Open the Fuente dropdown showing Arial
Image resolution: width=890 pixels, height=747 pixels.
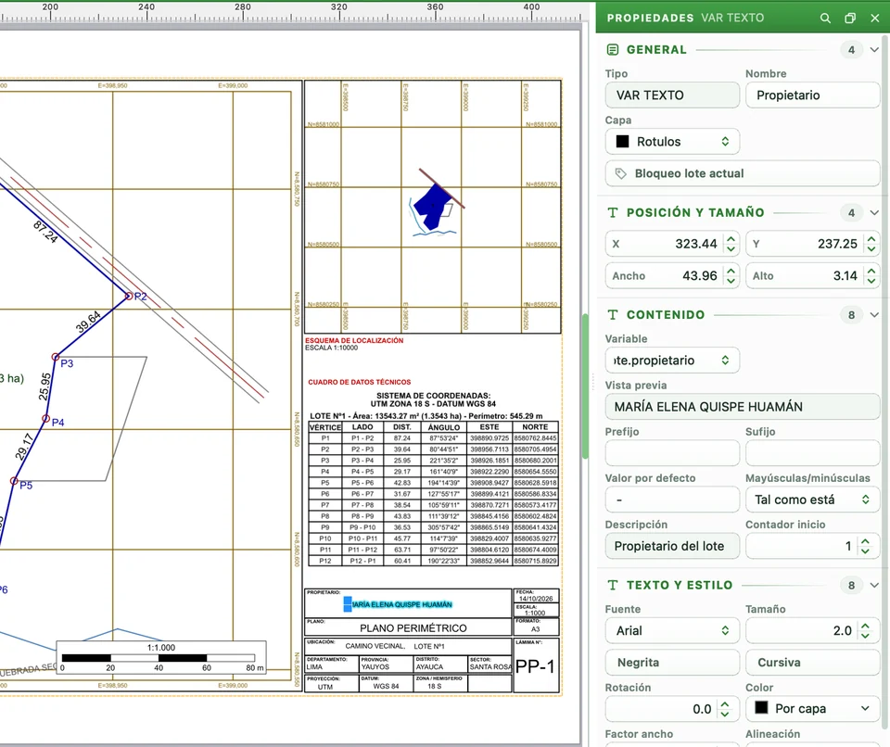point(672,630)
